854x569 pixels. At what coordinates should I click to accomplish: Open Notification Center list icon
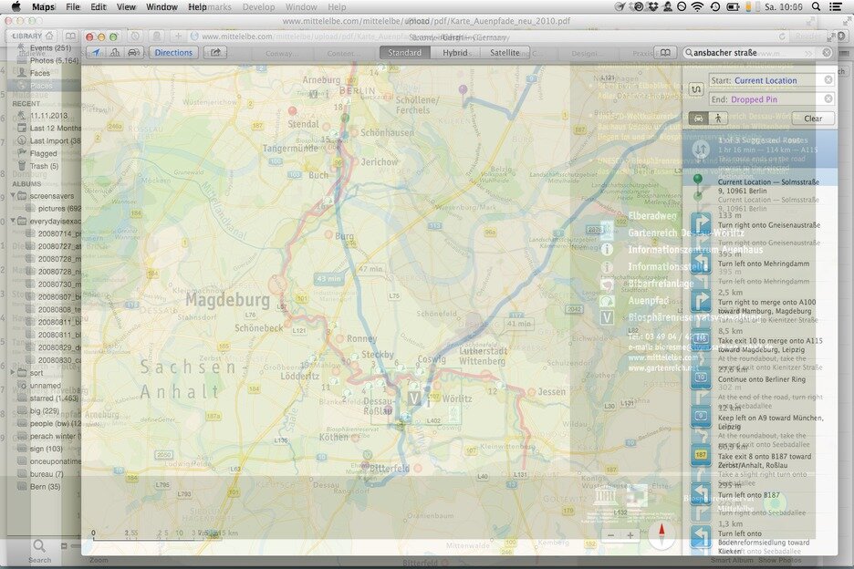[x=836, y=7]
